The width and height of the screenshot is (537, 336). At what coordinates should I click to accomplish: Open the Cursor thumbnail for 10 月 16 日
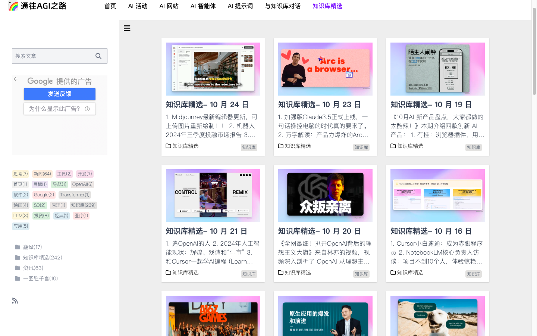pyautogui.click(x=437, y=196)
